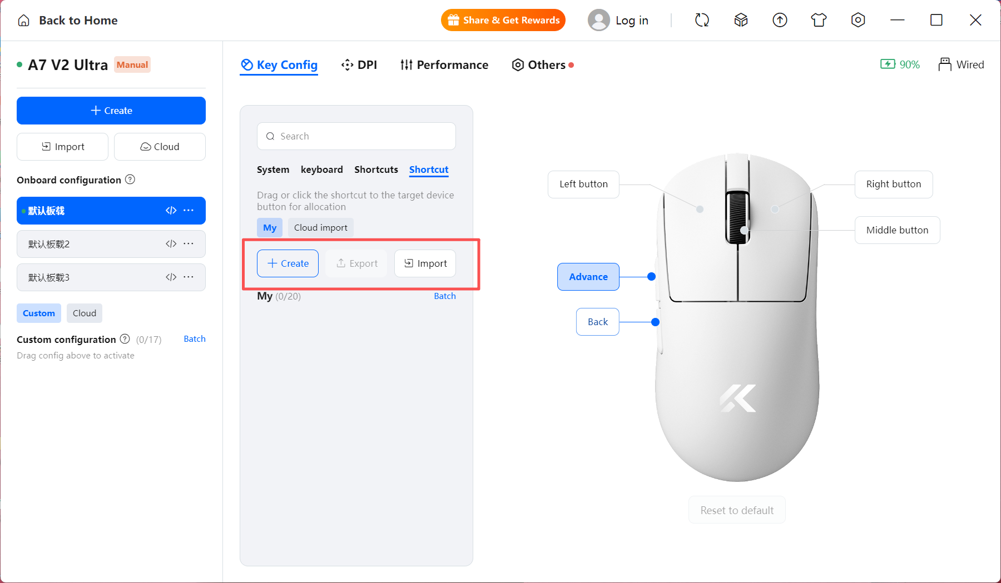Click the sync refresh icon in top bar
1001x583 pixels.
(x=702, y=21)
